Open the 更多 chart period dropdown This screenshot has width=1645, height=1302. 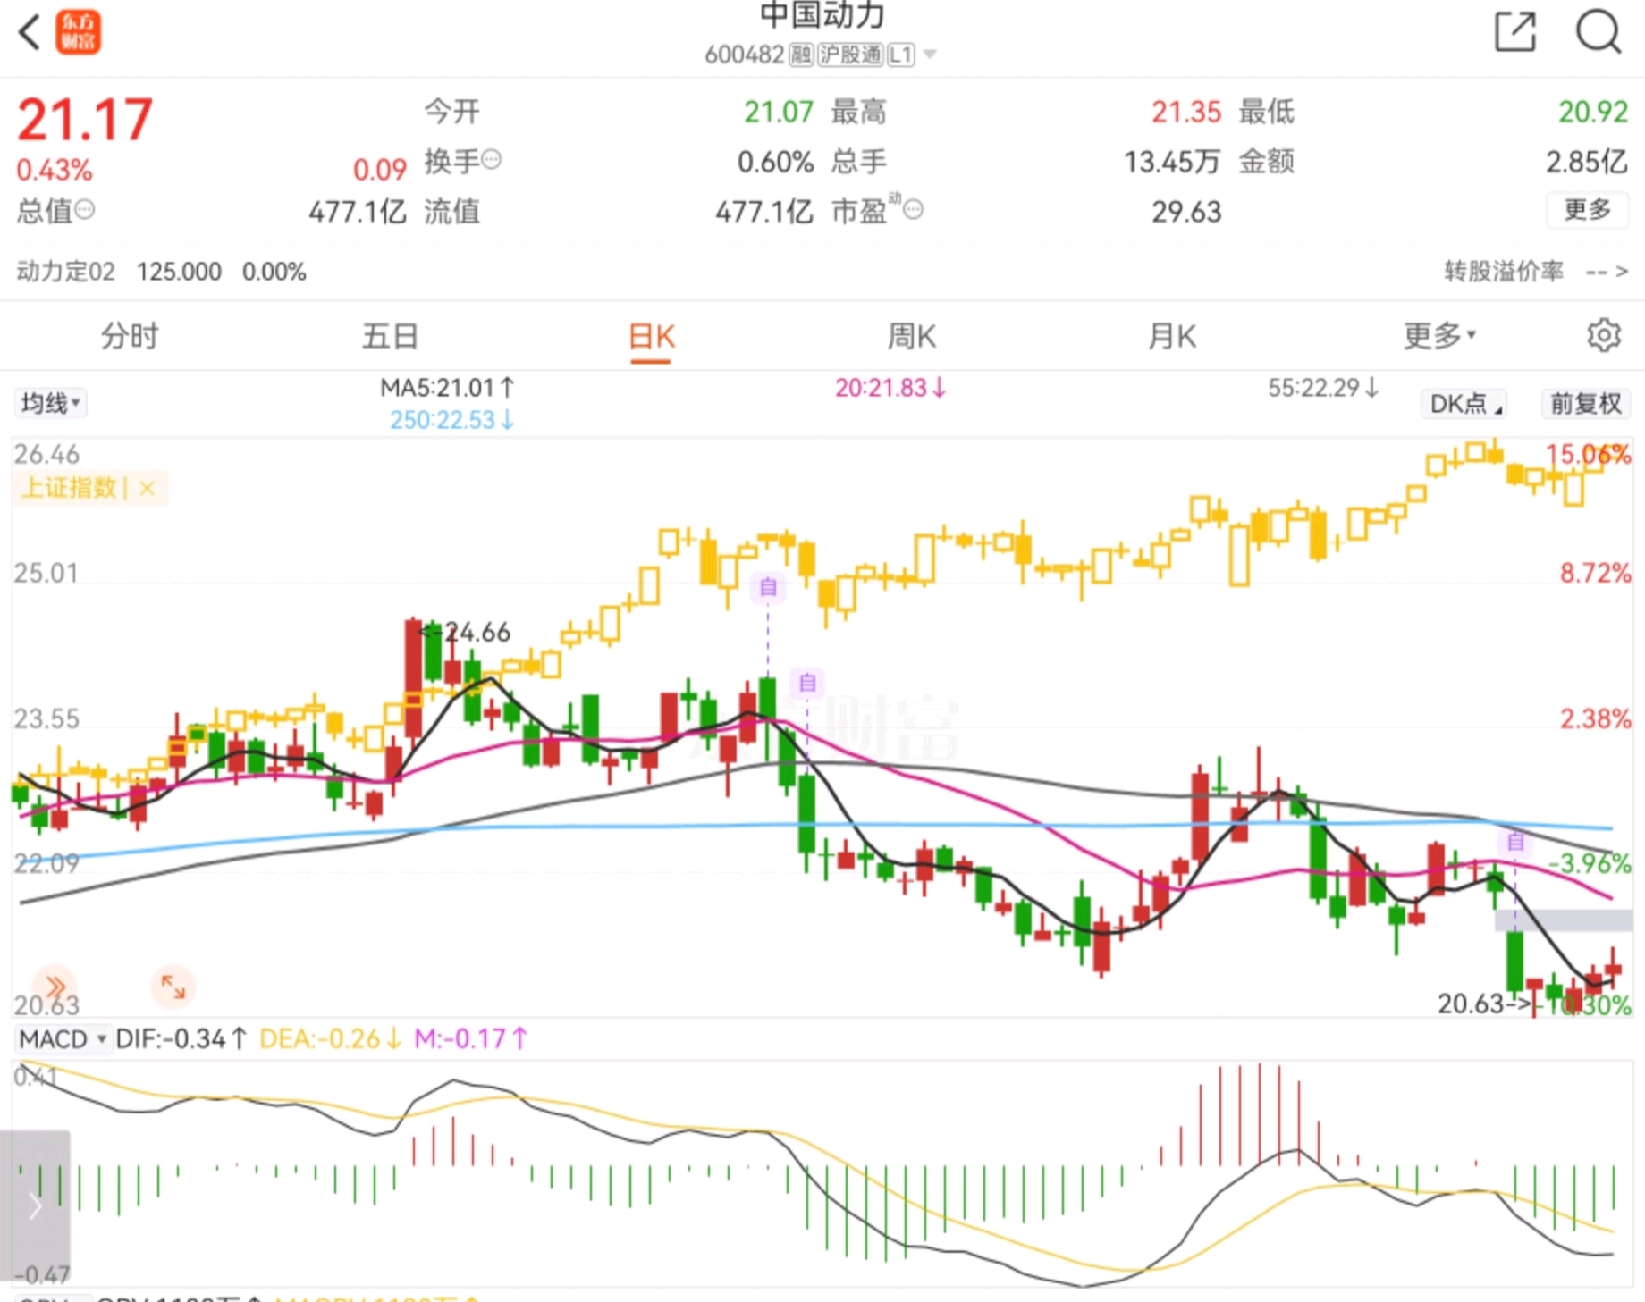point(1440,336)
